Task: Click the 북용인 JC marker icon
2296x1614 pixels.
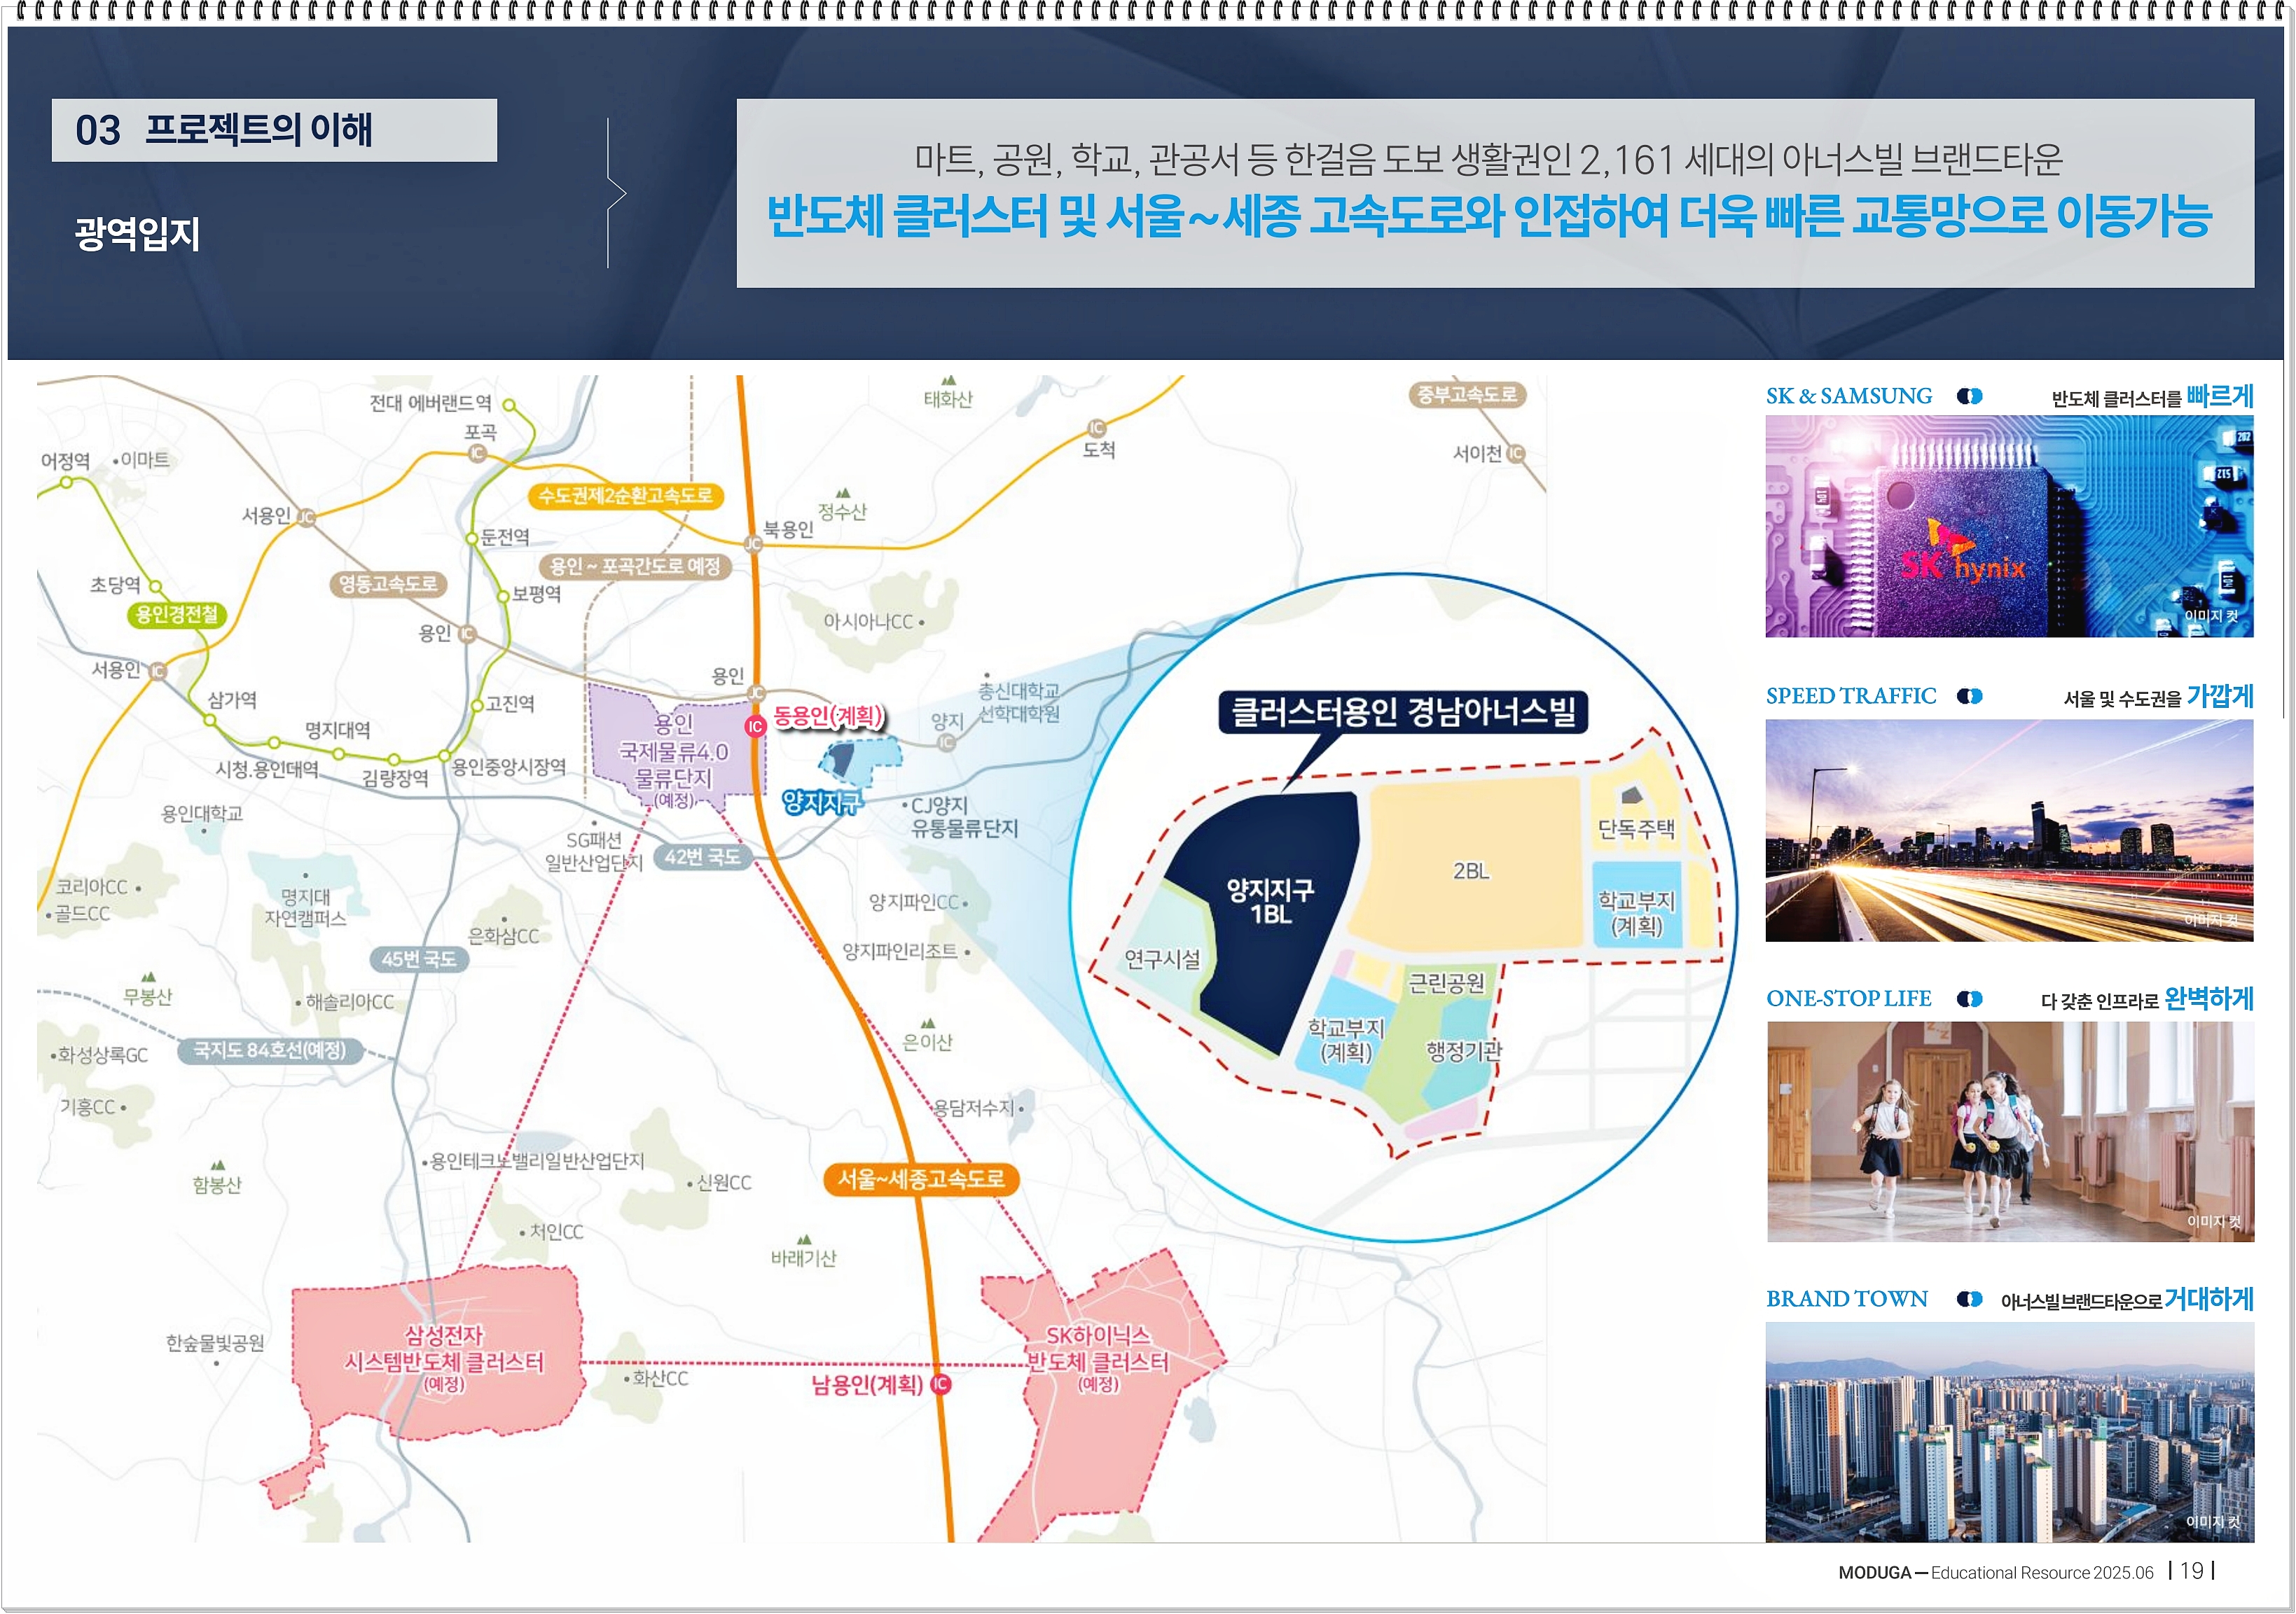Action: tap(753, 543)
